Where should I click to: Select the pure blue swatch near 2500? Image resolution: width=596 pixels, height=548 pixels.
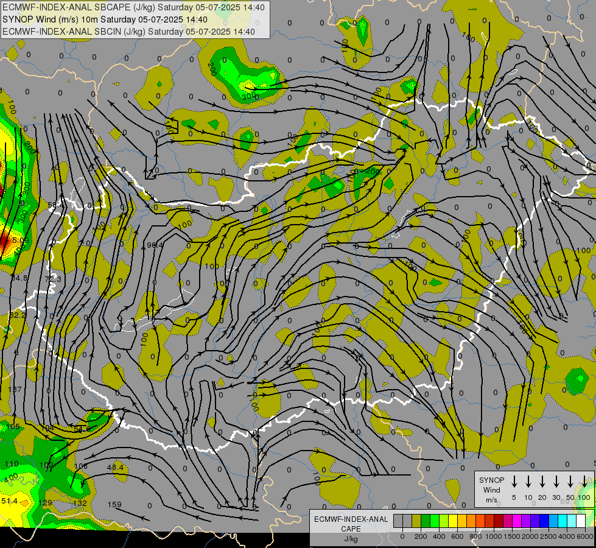544,521
